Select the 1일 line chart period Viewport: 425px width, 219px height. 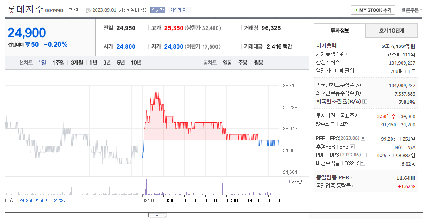coord(42,63)
